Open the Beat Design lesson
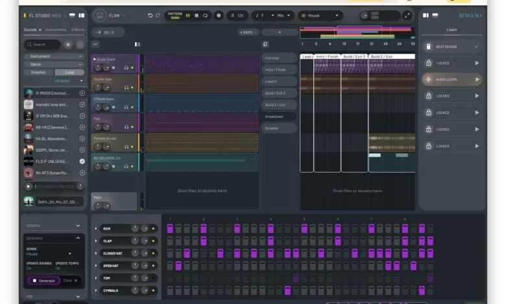The image size is (506, 304). 452,47
